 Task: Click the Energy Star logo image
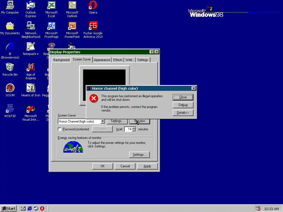coord(73,147)
